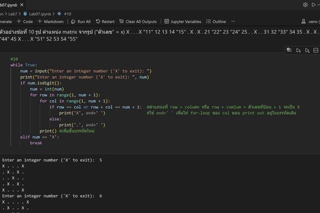This screenshot has width=320, height=213.
Task: Click the 'num = int(num)' line
Action: [47, 89]
